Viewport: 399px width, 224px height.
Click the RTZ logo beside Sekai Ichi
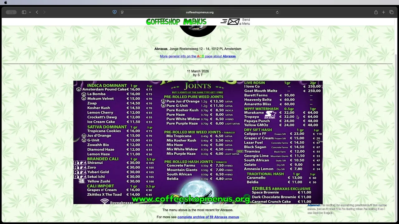(x=80, y=177)
